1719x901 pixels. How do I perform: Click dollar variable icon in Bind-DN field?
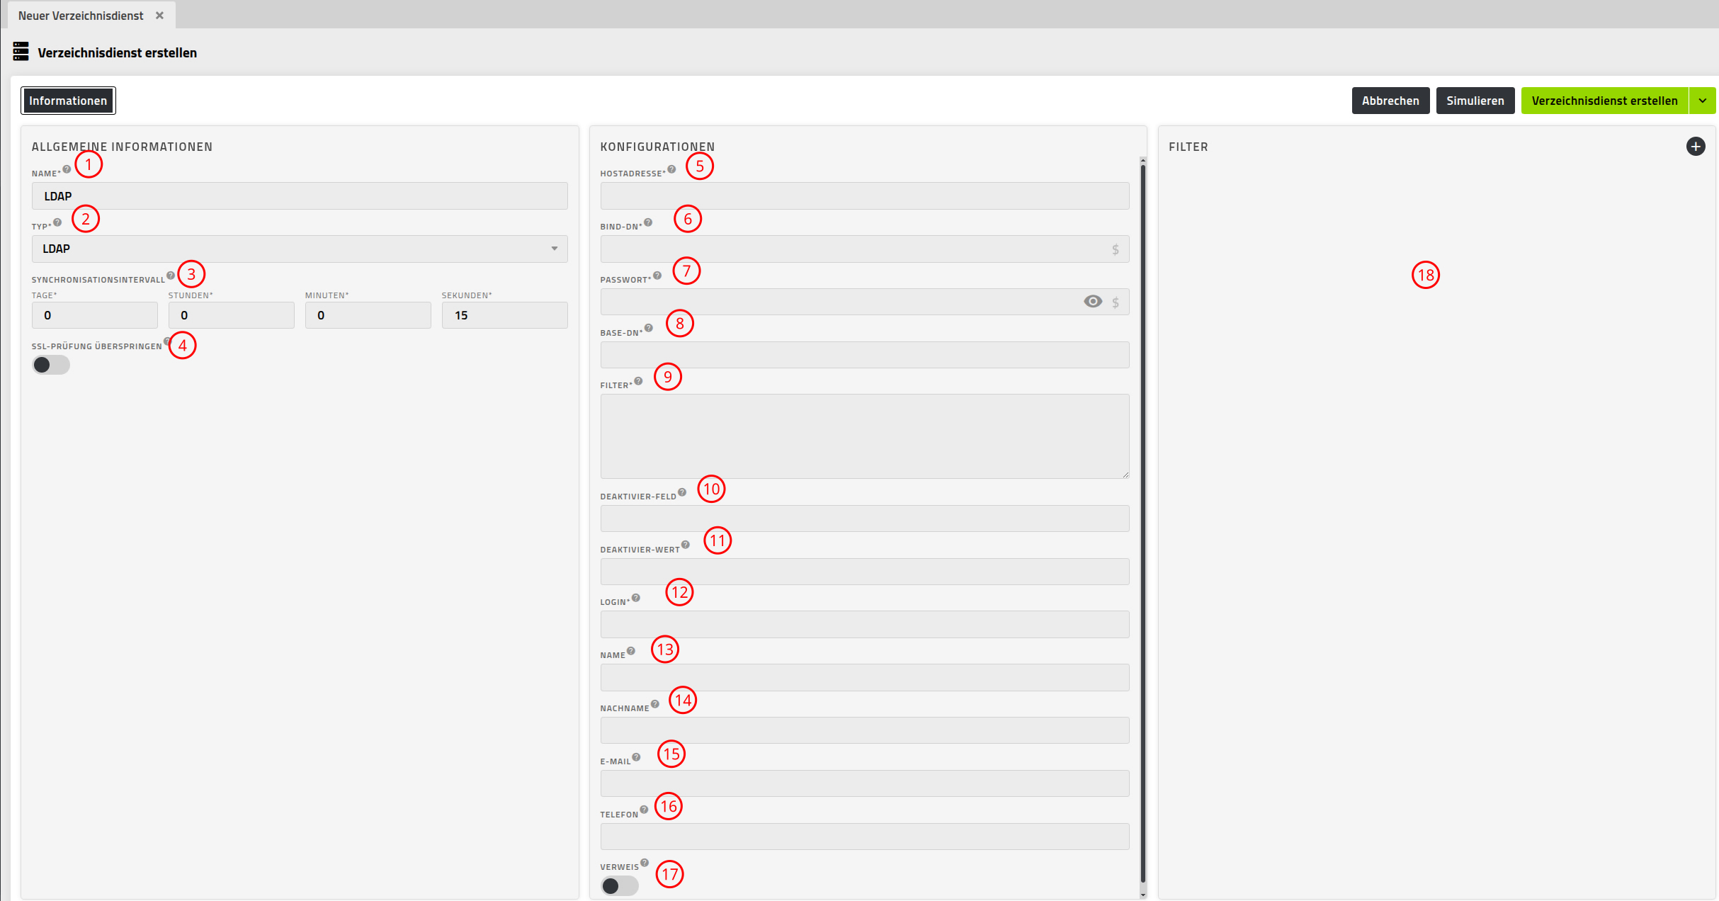[x=1116, y=249]
